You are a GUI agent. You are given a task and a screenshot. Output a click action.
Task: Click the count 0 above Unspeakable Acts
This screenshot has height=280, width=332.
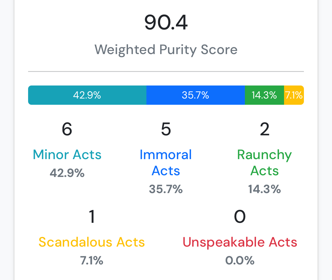click(x=240, y=217)
